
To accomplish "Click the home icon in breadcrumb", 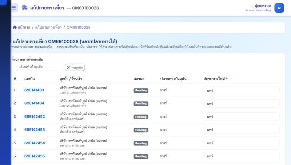I will 15,27.
